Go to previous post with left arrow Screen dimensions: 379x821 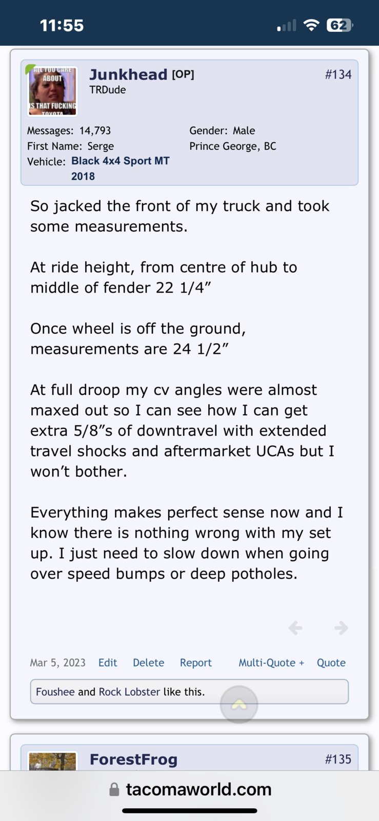pos(295,627)
